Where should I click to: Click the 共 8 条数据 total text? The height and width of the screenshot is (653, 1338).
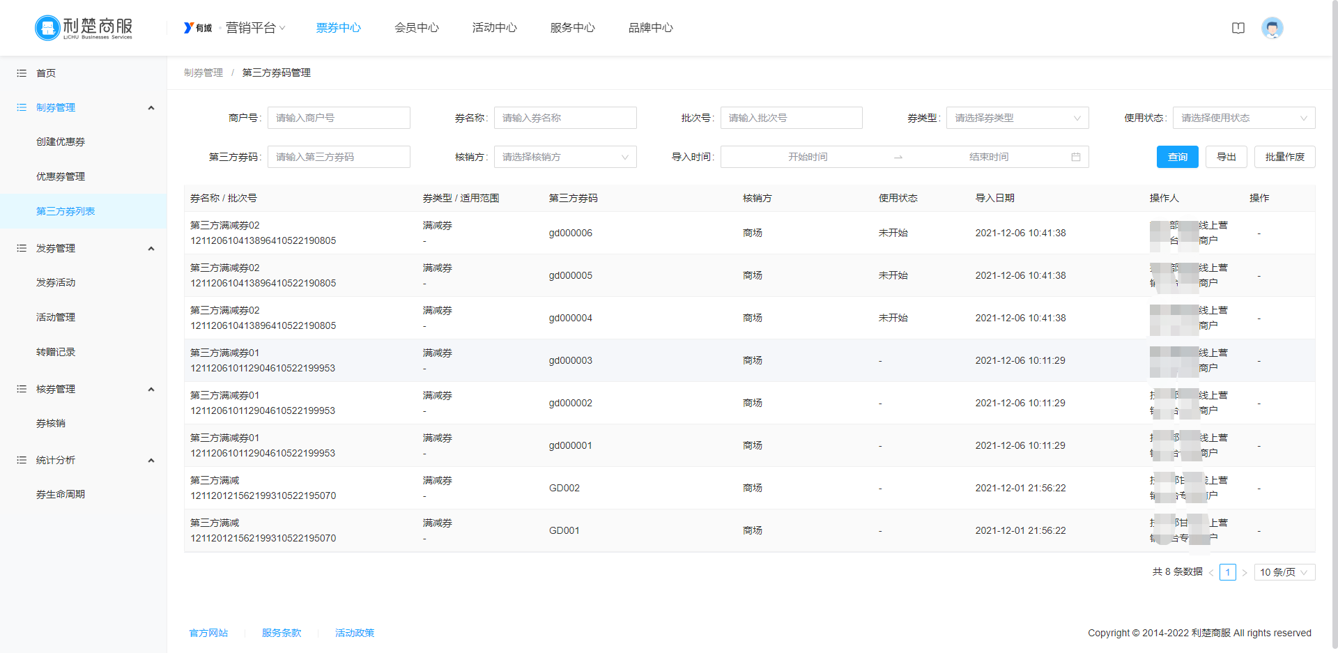(1178, 571)
